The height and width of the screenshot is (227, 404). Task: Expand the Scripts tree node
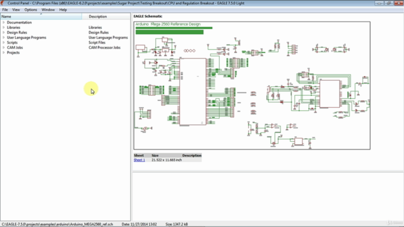[x=4, y=42]
